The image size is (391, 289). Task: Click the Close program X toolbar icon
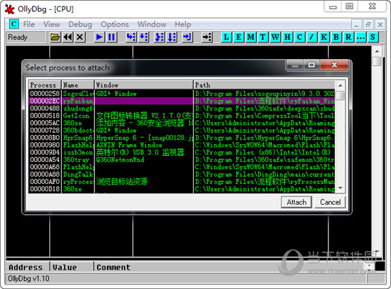(80, 37)
